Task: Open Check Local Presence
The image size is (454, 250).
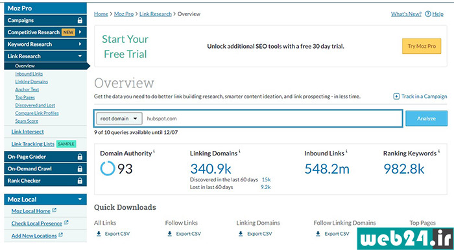Action: (x=37, y=223)
